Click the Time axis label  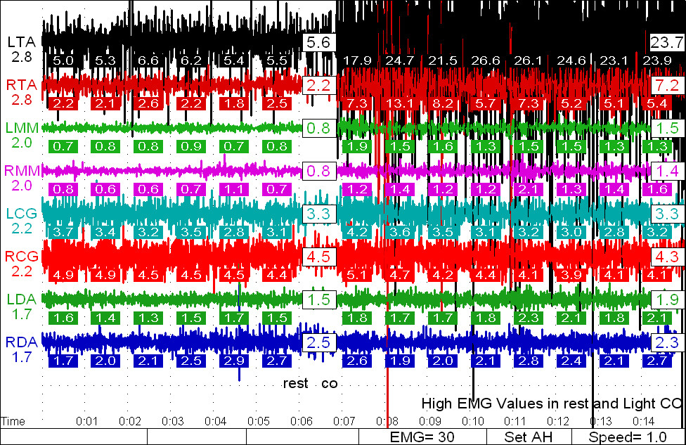click(x=13, y=421)
